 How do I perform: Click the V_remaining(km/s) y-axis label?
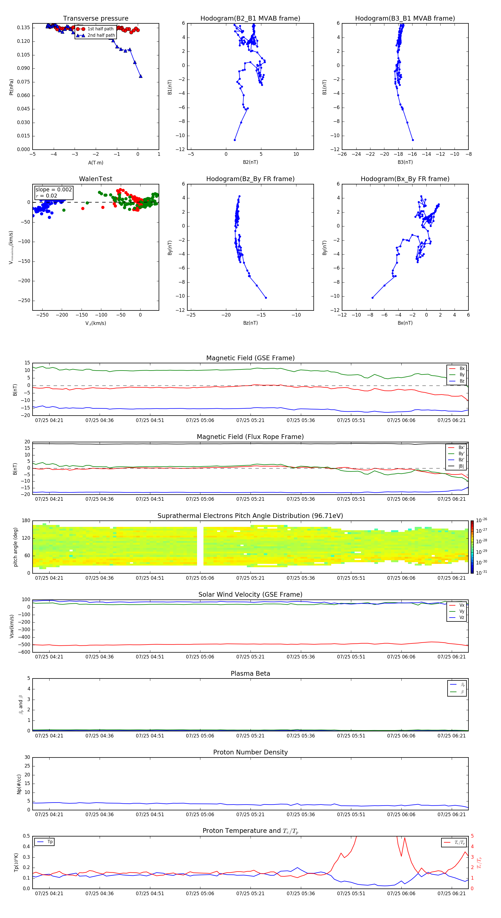click(x=11, y=248)
